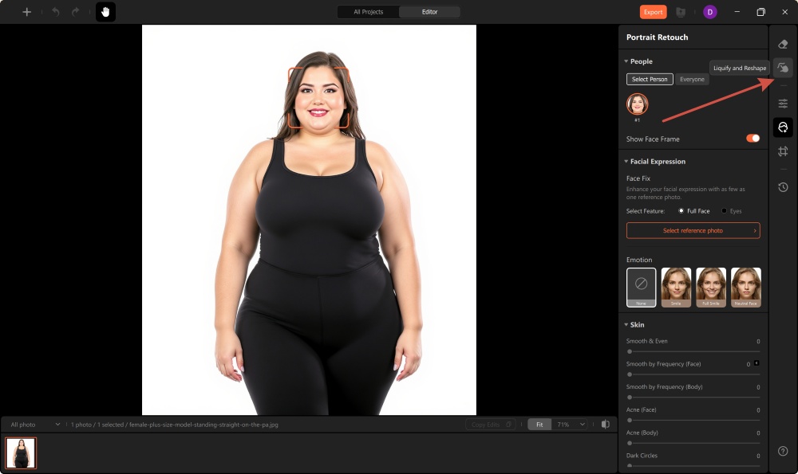Switch to the Everyone tab
Viewport: 798px width, 474px height.
click(x=692, y=79)
